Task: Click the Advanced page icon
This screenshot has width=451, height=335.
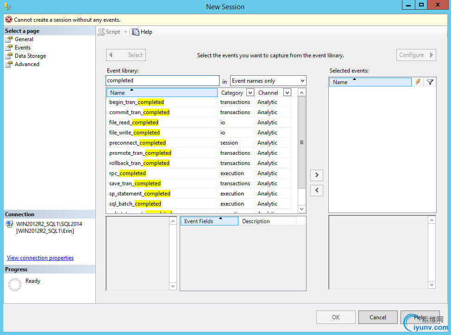Action: (9, 64)
